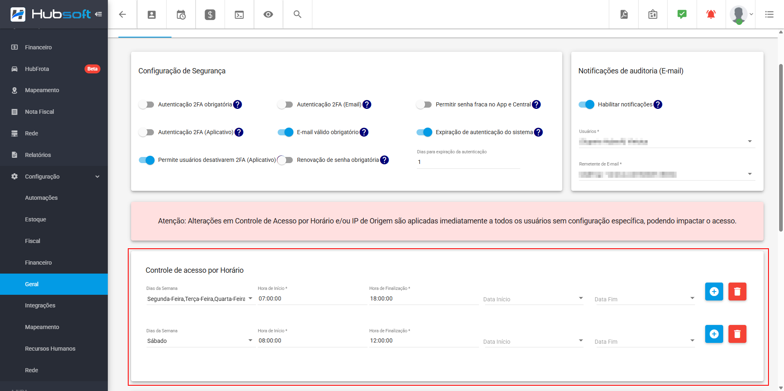The width and height of the screenshot is (784, 391).
Task: Click the back arrow in the top toolbar
Action: 122,15
